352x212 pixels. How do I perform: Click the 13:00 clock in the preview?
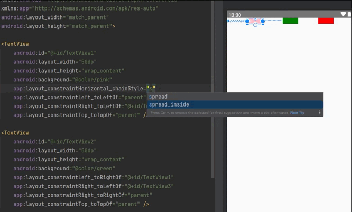point(235,15)
